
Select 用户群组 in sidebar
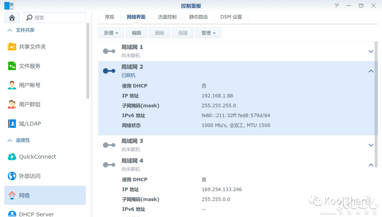30,104
